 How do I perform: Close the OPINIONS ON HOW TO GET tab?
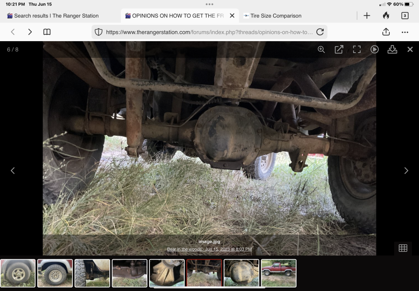point(232,16)
